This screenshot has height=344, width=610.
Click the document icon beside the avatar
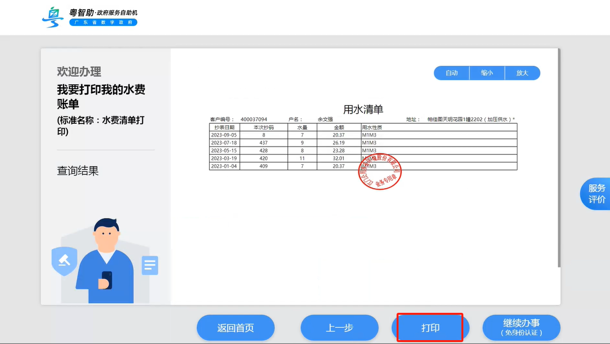[x=150, y=266]
